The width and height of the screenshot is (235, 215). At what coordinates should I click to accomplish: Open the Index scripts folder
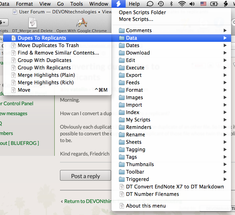[171, 112]
